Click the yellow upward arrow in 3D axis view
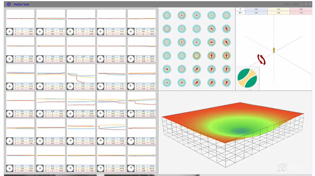 [274, 50]
